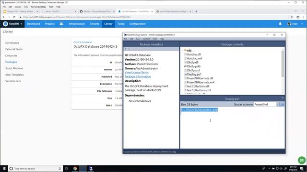The width and height of the screenshot is (307, 172).
Task: Click Edit link beside Syntax scheme
Action: pos(282,105)
